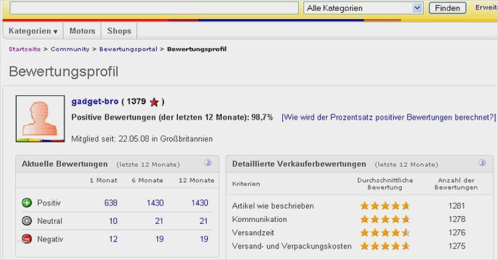Switch to the Shops tab
This screenshot has height=260, width=498.
pyautogui.click(x=119, y=30)
